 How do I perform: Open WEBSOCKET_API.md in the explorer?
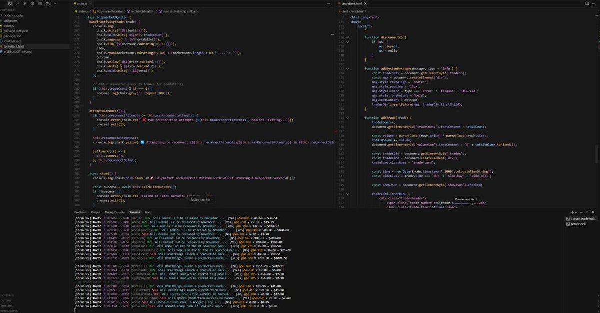tap(18, 51)
